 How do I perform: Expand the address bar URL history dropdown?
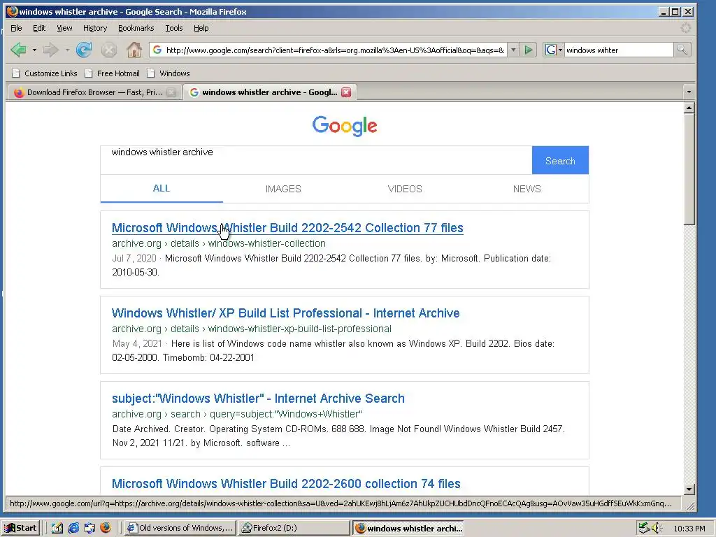point(513,50)
